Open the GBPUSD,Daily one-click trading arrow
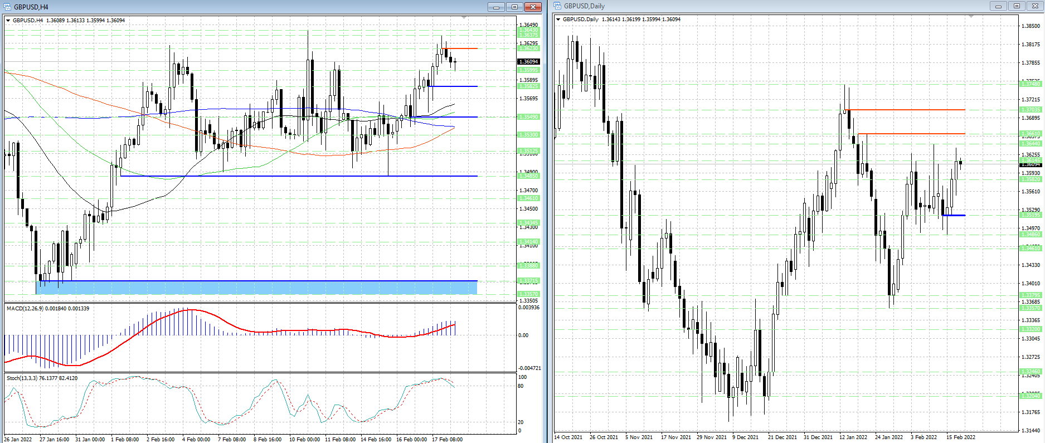Image resolution: width=1045 pixels, height=443 pixels. (x=558, y=20)
